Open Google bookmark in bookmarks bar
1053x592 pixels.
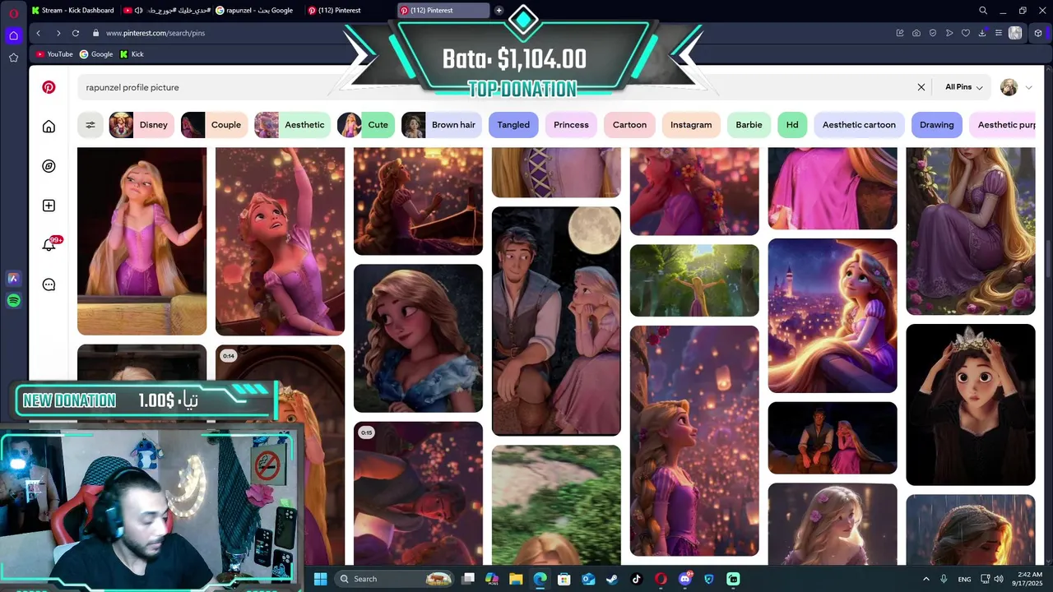point(96,54)
